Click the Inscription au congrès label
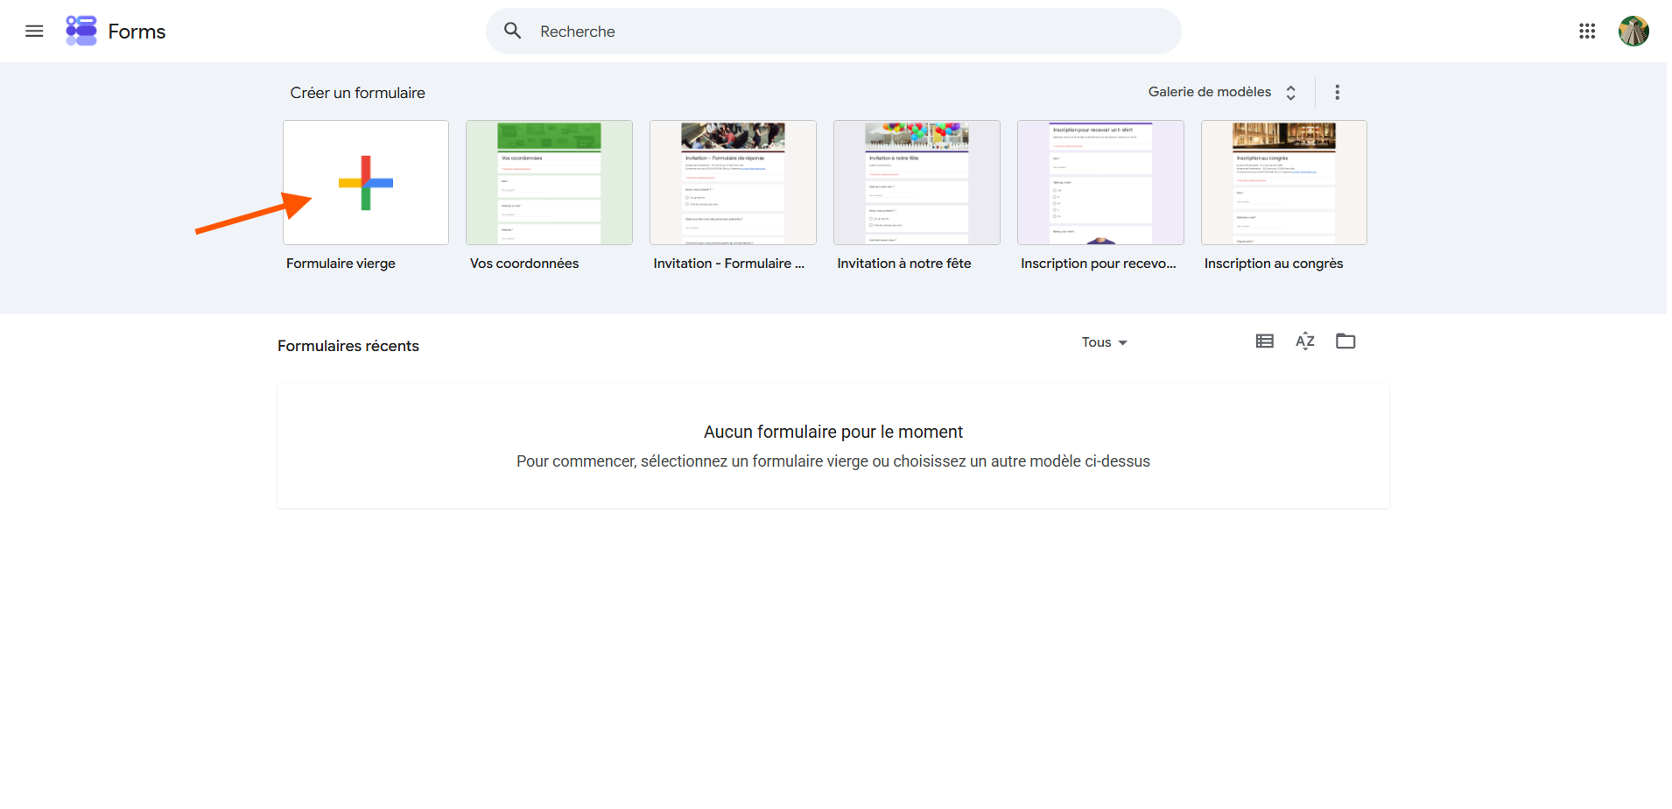Viewport: 1672px width, 809px height. pos(1274,264)
